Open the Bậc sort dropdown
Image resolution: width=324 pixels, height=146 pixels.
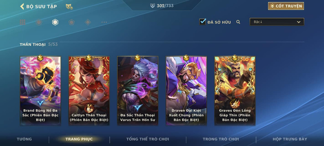coord(277,22)
